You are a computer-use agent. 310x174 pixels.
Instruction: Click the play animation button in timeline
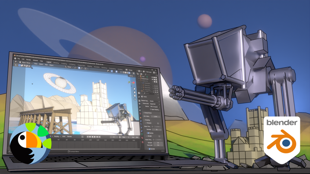[x=95, y=137]
